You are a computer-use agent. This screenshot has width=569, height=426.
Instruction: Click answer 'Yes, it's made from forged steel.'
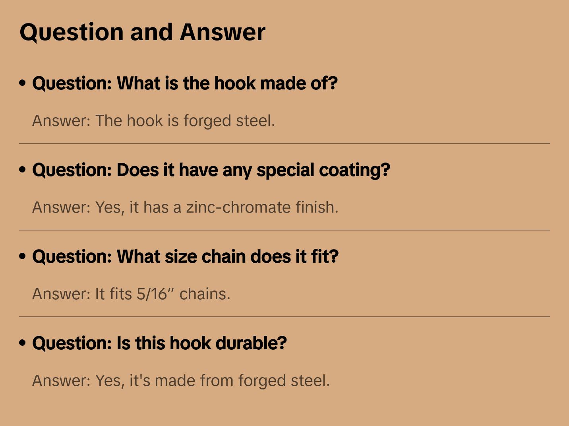point(181,381)
